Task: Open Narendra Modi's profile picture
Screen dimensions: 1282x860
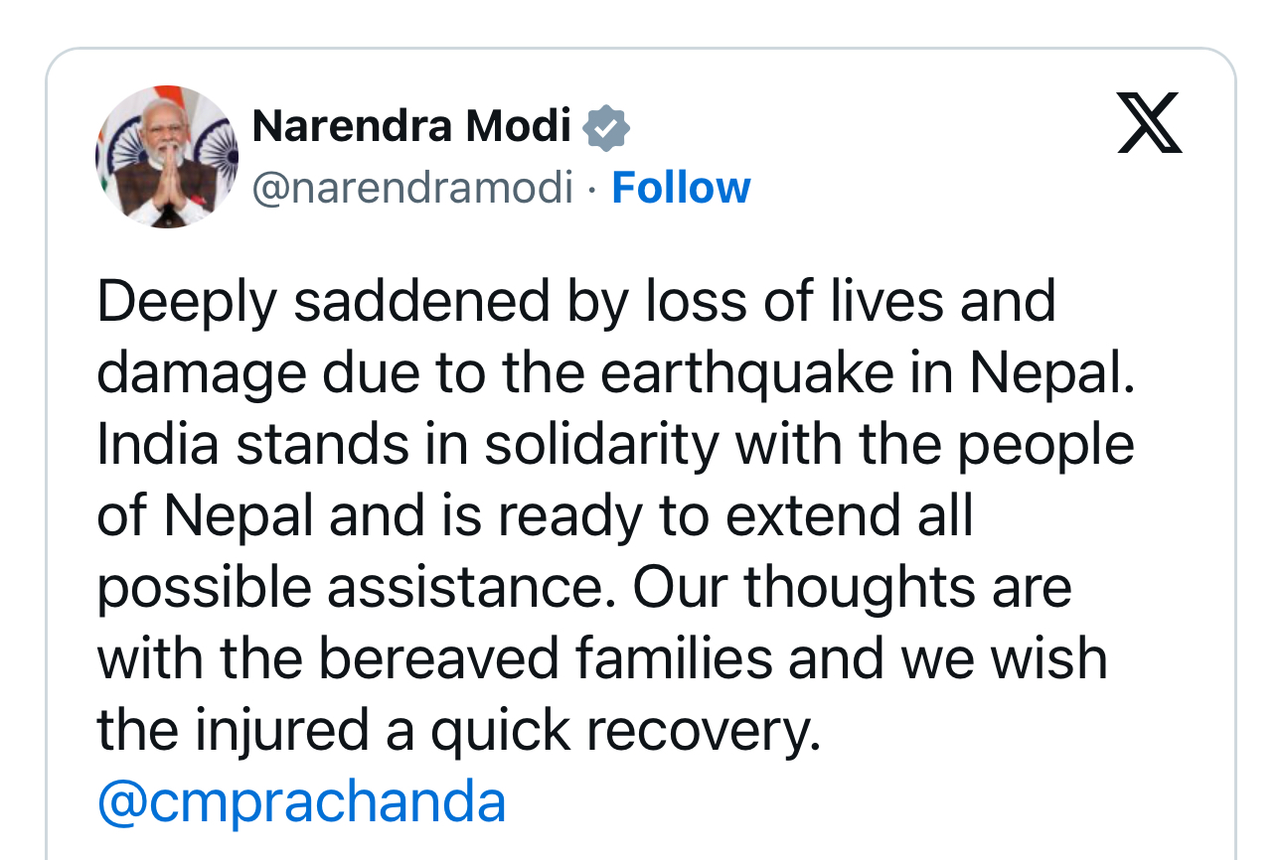Action: (x=166, y=157)
